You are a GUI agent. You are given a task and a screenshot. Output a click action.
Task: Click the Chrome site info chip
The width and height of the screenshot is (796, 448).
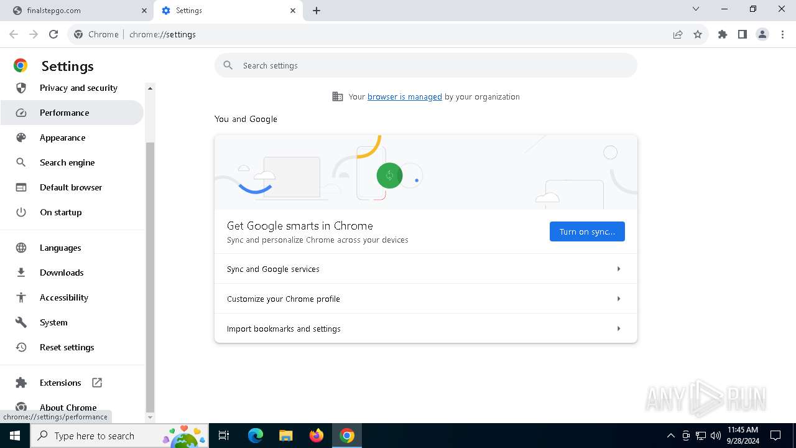point(96,34)
